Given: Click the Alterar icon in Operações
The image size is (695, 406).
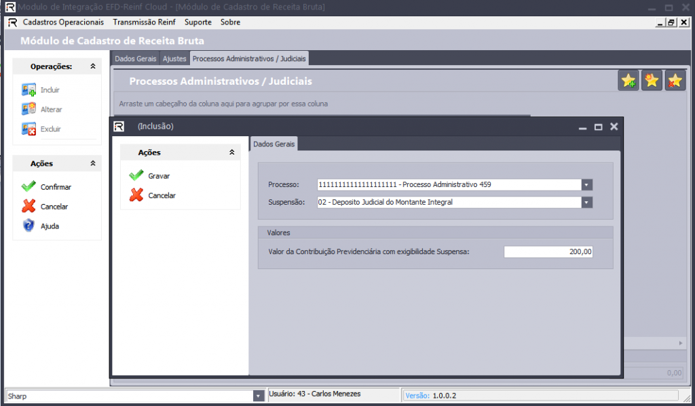Looking at the screenshot, I should coord(29,109).
